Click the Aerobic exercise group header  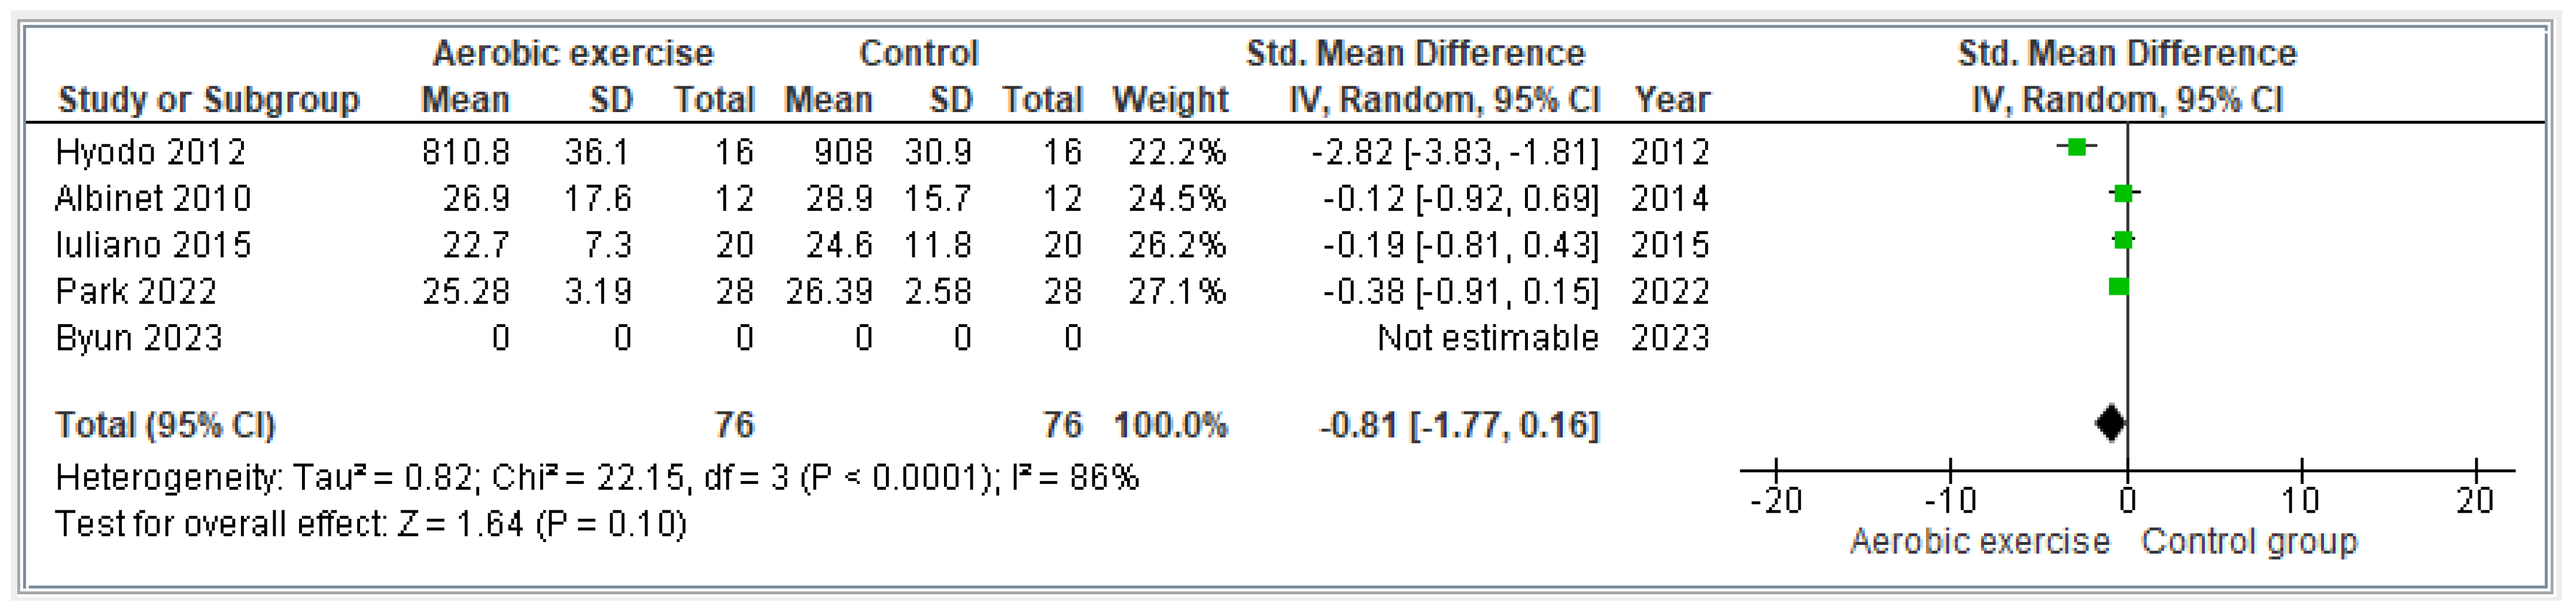tap(572, 53)
